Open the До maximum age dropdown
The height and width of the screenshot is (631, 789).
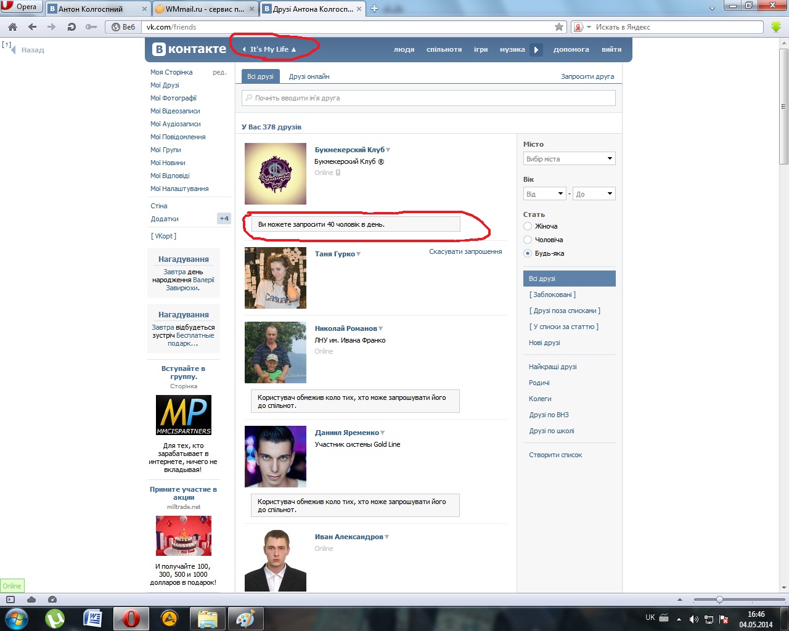point(594,194)
